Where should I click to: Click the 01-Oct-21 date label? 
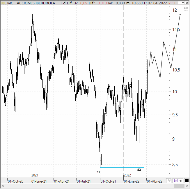(x=108, y=181)
